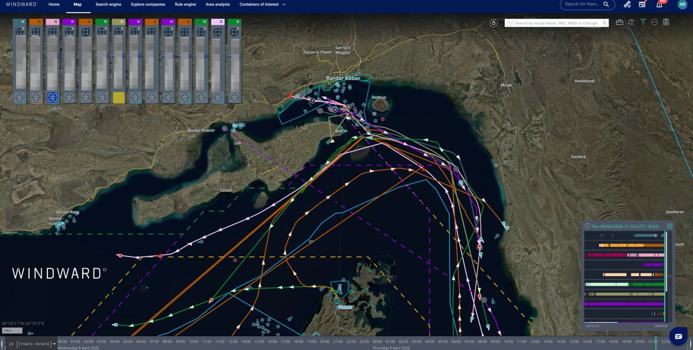This screenshot has width=693, height=350.
Task: Toggle tracking on the second (orange) vessel card
Action: 36,97
